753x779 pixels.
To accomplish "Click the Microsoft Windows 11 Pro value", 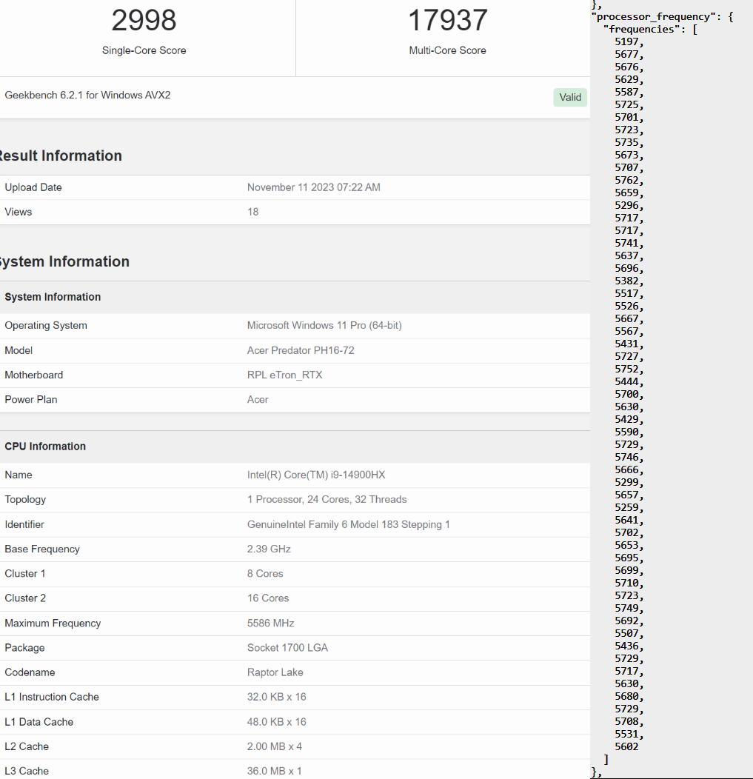I will pos(324,325).
